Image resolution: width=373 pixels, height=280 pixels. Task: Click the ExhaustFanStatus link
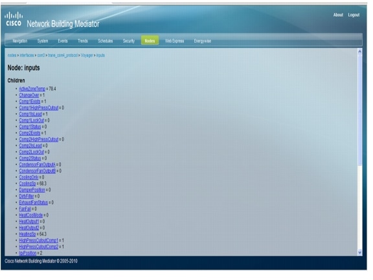click(33, 202)
